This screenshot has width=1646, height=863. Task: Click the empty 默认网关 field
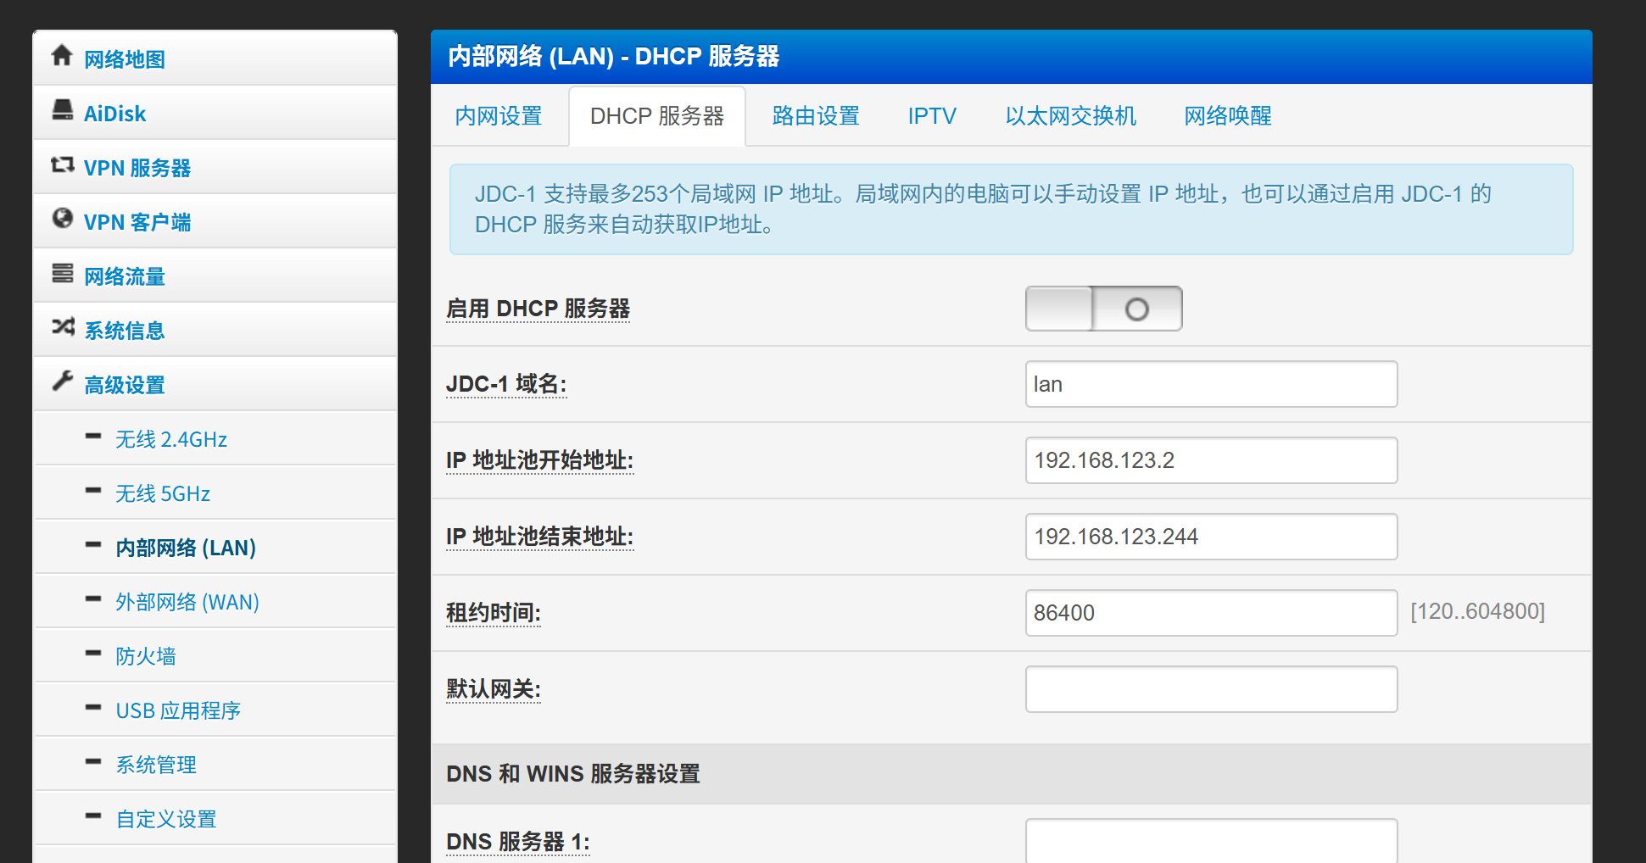click(x=1211, y=689)
